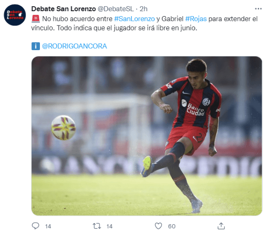Open the Debate San Lorenzo profile avatar

click(x=15, y=15)
